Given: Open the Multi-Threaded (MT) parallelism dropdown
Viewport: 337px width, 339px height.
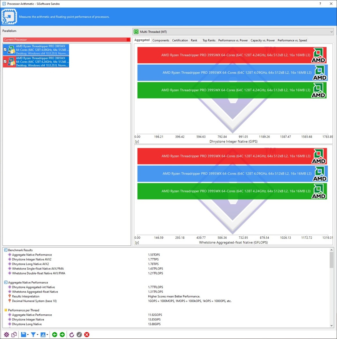Looking at the screenshot, I should 233,32.
